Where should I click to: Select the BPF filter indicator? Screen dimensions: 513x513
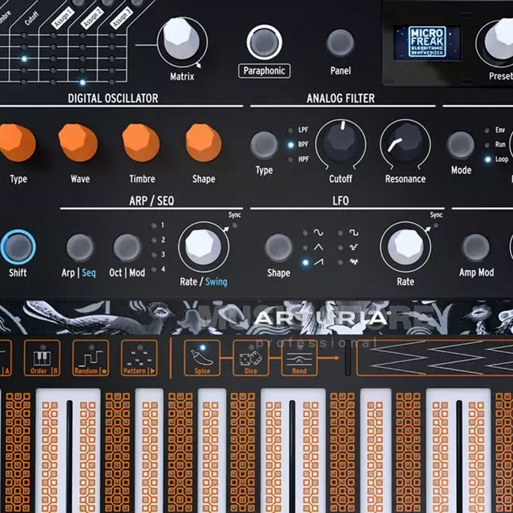[290, 145]
